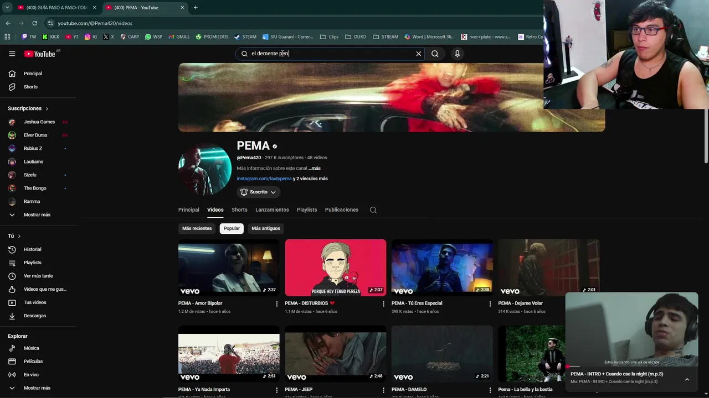Viewport: 709px width, 398px height.
Task: Open STEAM bookmark in bookmarks bar
Action: [x=245, y=37]
